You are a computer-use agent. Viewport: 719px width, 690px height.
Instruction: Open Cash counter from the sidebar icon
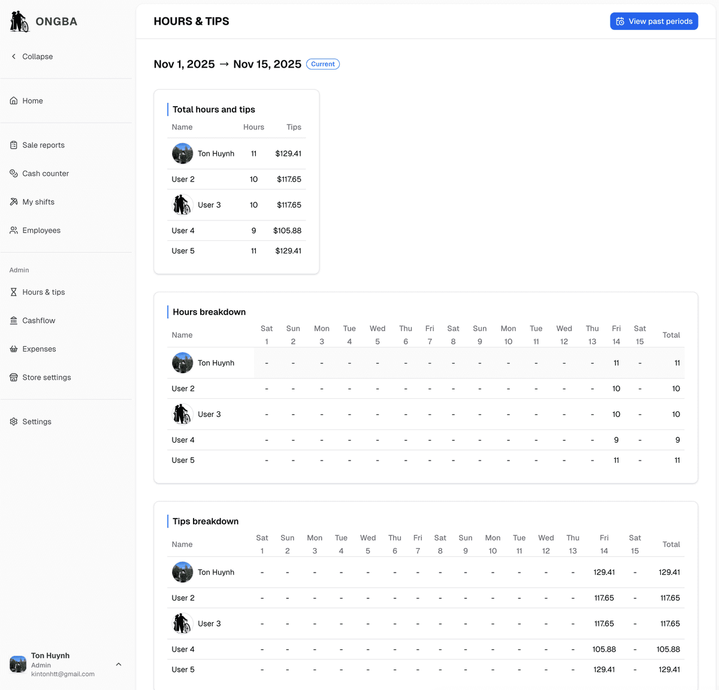coord(13,173)
